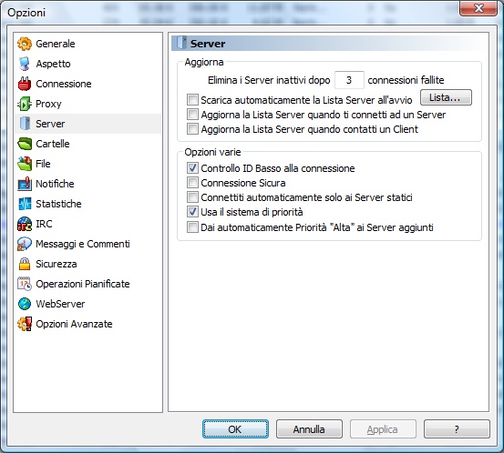The height and width of the screenshot is (453, 504).
Task: Open the Generale gear icon section
Action: tap(25, 44)
